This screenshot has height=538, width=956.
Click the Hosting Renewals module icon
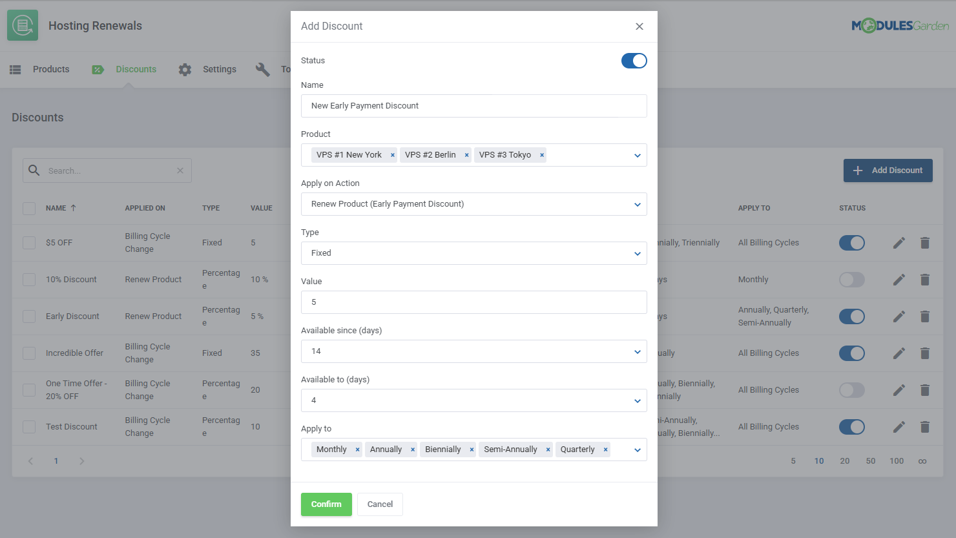tap(23, 26)
